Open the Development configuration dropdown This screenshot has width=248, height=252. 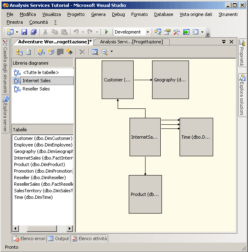click(148, 32)
